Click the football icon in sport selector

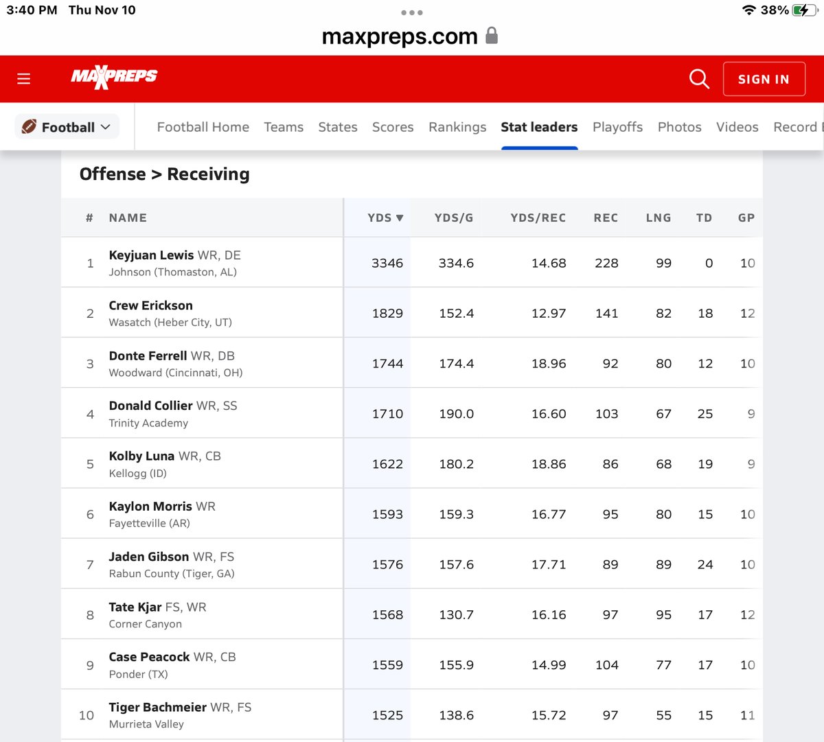[x=29, y=126]
